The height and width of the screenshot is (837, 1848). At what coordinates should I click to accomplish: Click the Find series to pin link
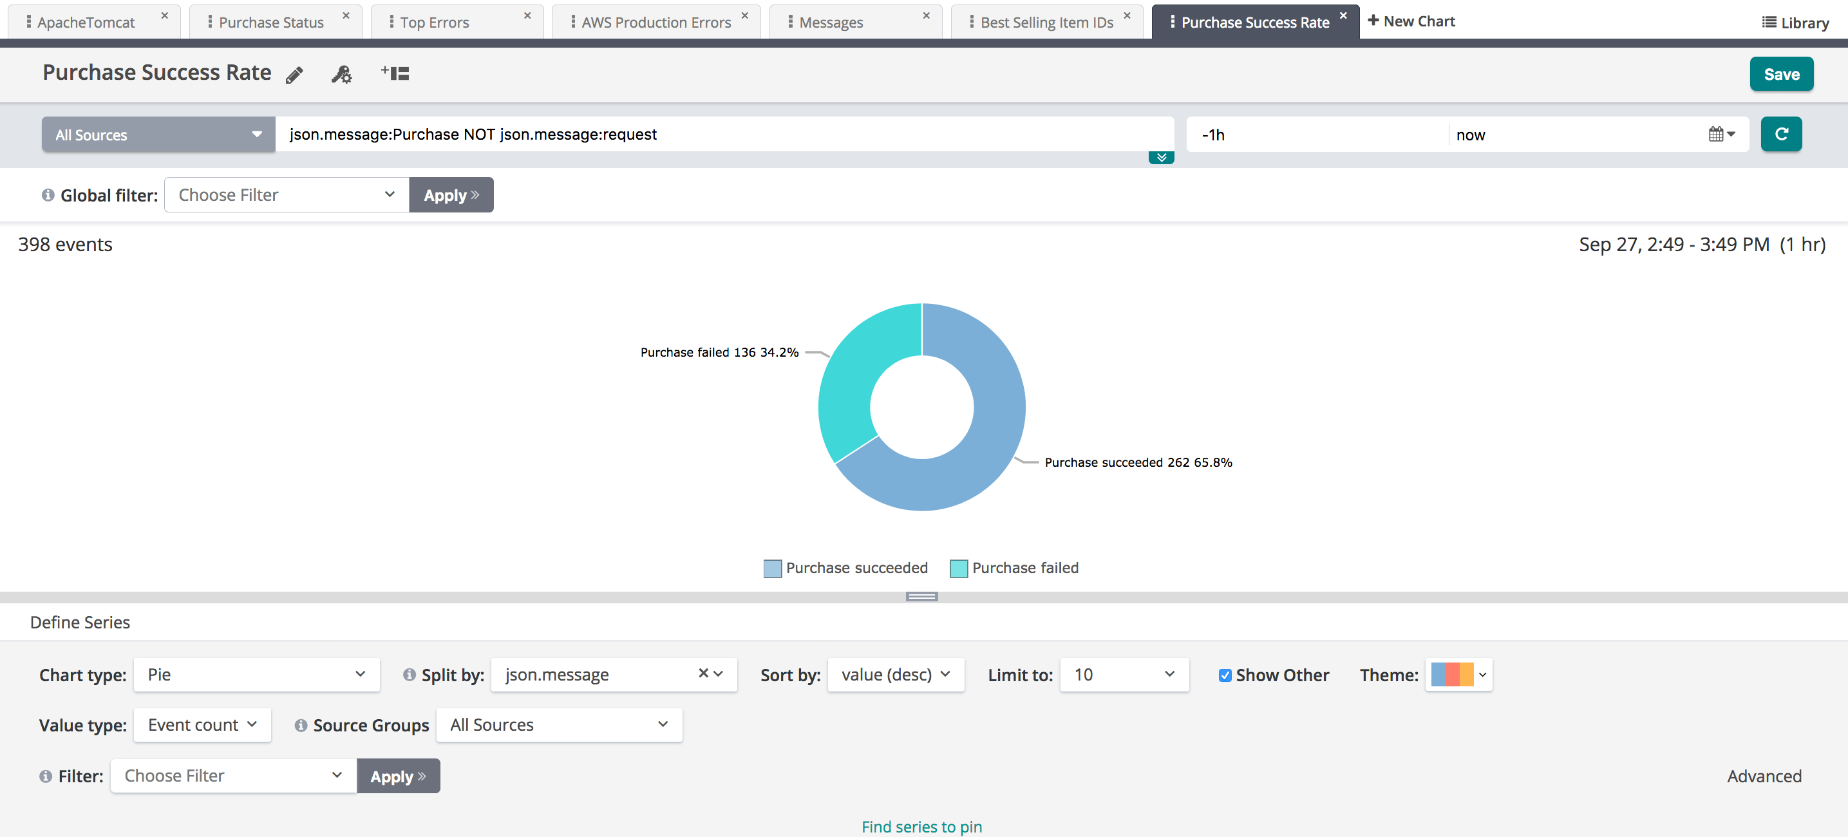click(921, 827)
